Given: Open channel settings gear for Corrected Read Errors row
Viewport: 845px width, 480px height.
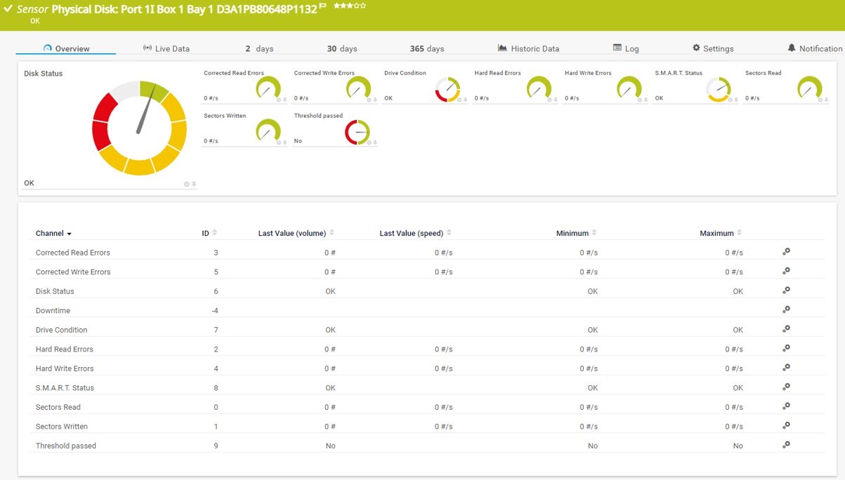Looking at the screenshot, I should click(786, 251).
